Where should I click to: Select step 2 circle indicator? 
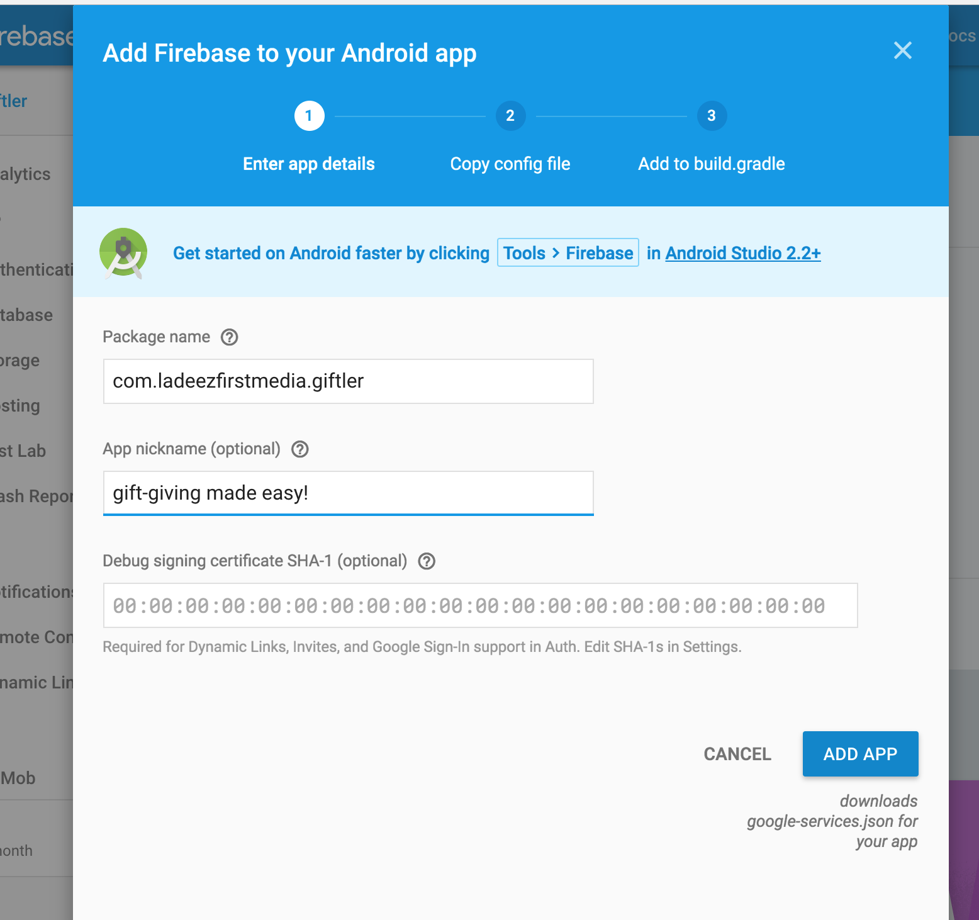point(510,116)
